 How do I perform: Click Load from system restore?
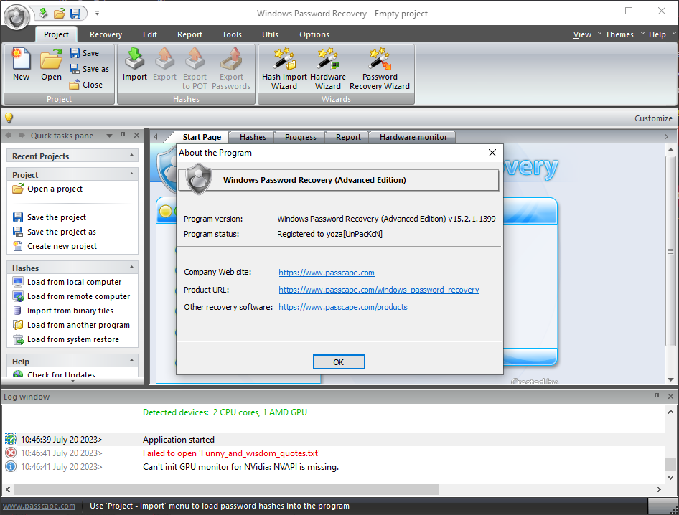click(66, 339)
